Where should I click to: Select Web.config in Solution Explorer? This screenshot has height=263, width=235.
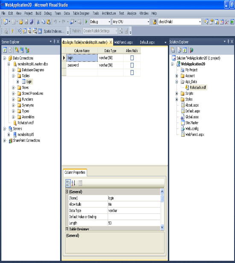[192, 129]
